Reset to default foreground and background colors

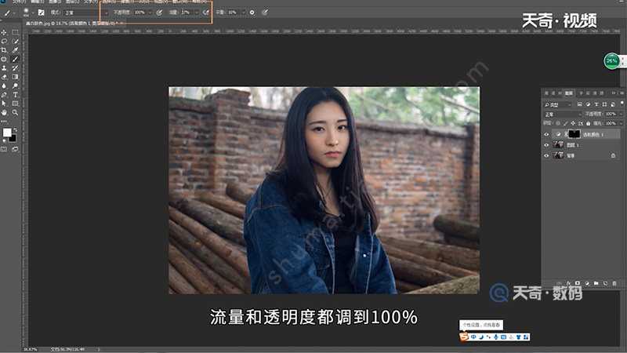click(x=4, y=141)
